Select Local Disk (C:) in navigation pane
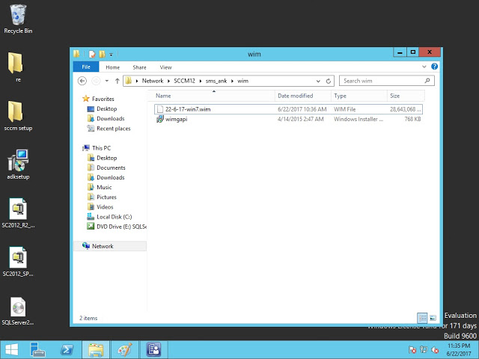The width and height of the screenshot is (479, 359). coord(114,216)
